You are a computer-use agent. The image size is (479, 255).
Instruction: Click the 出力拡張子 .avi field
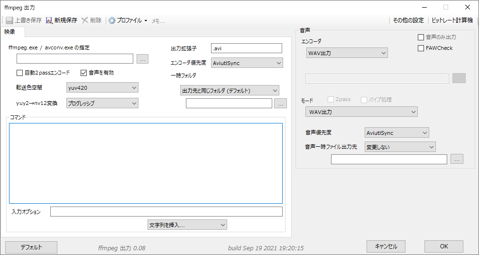pyautogui.click(x=247, y=48)
